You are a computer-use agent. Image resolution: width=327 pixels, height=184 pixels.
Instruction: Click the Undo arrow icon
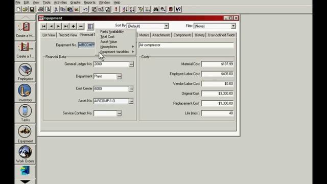[x=85, y=9]
